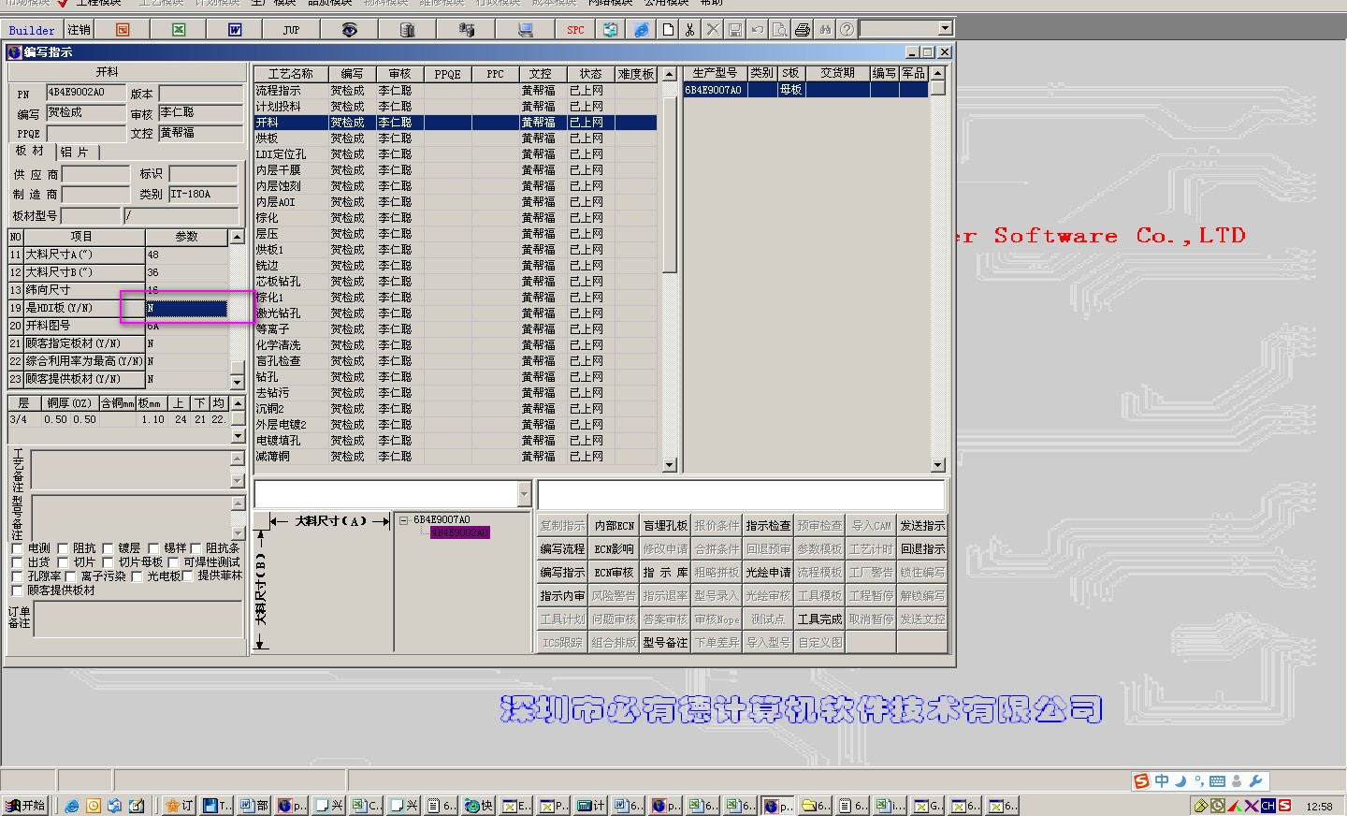Image resolution: width=1347 pixels, height=816 pixels.
Task: Click the 型号备注 button
Action: [x=665, y=643]
